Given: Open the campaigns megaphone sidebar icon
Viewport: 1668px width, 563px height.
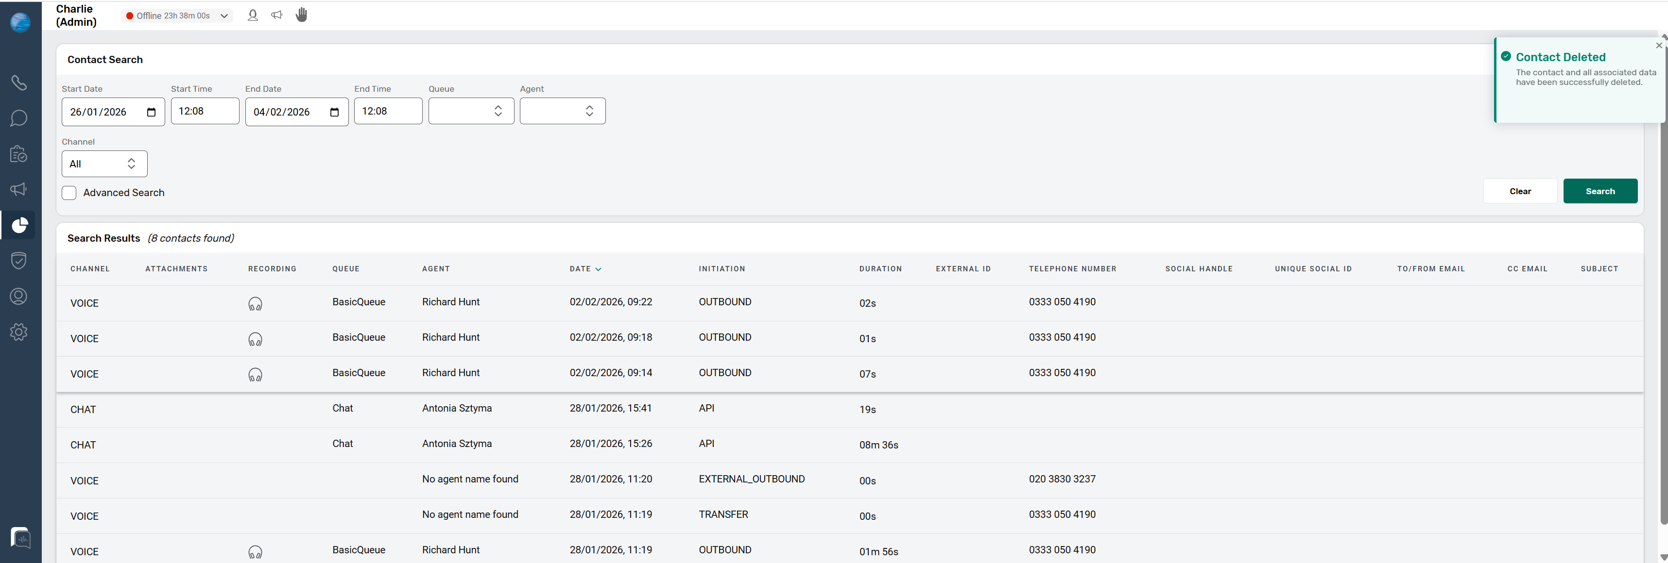Looking at the screenshot, I should click(x=19, y=189).
